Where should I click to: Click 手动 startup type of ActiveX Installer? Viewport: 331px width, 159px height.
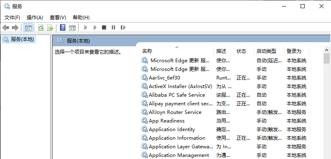[x=262, y=86]
